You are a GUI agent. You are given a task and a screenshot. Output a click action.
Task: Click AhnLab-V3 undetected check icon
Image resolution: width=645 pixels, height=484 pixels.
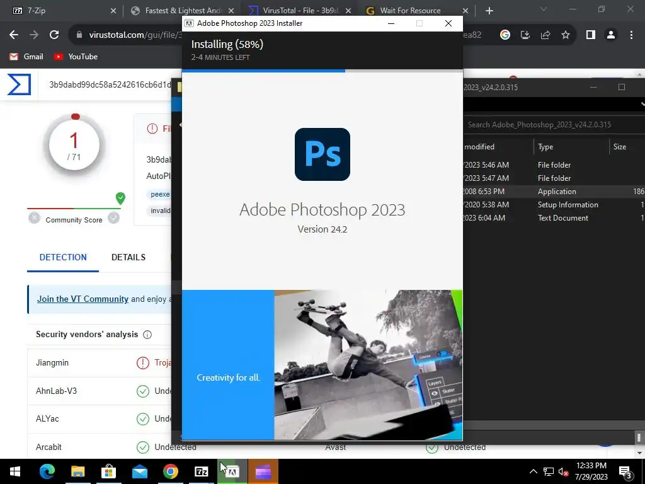point(143,391)
